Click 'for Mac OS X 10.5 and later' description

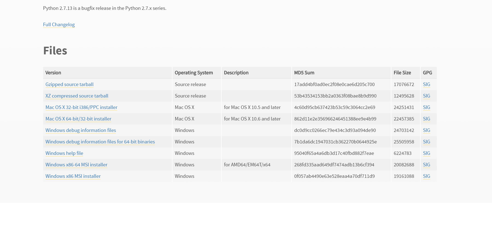(252, 107)
